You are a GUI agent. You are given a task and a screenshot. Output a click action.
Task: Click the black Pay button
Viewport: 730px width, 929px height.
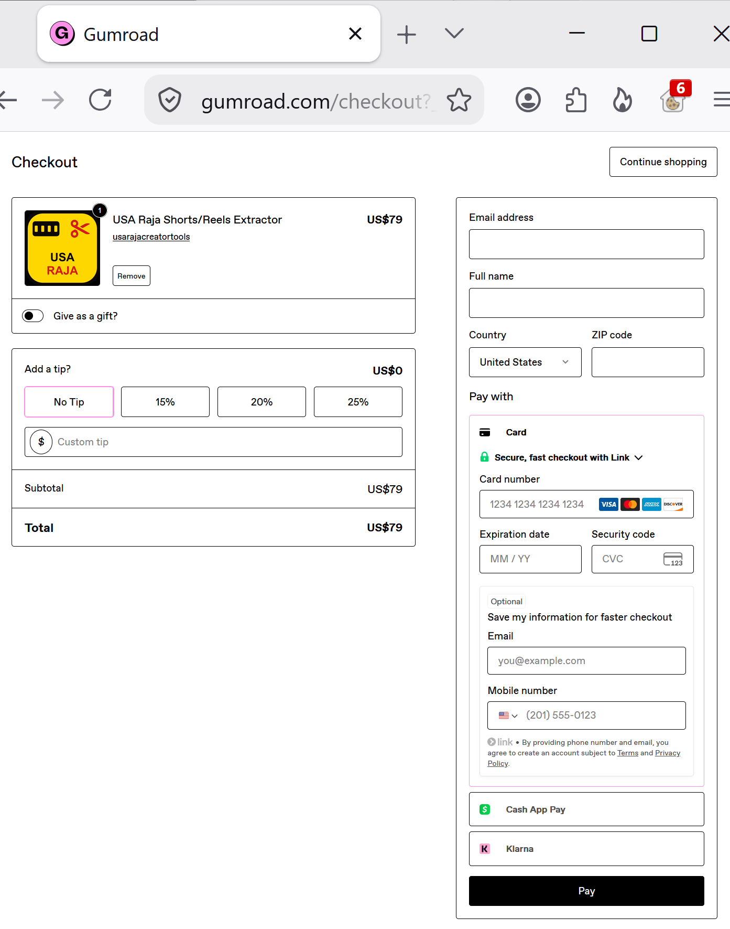586,891
